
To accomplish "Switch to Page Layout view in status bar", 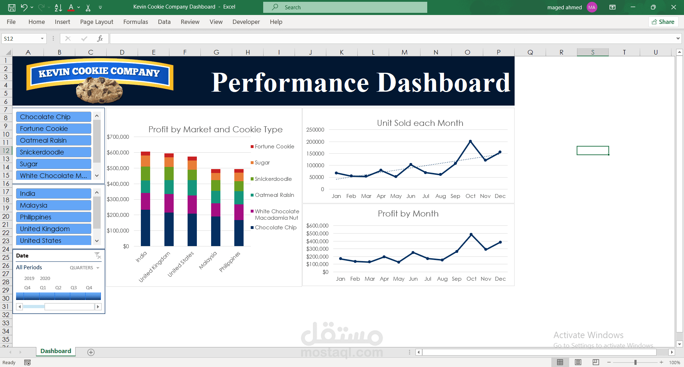I will tap(577, 362).
